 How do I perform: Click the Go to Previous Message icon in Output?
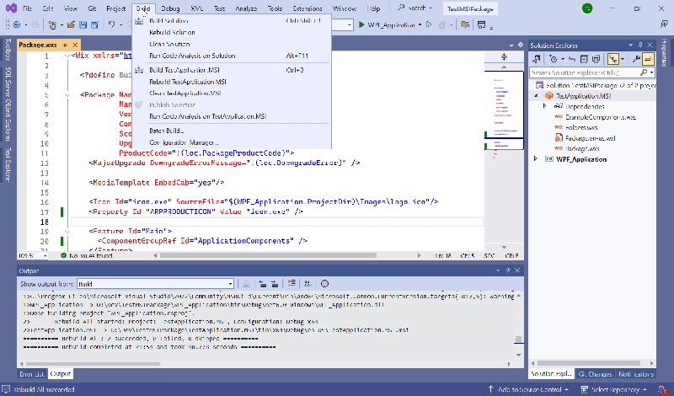[x=262, y=283]
